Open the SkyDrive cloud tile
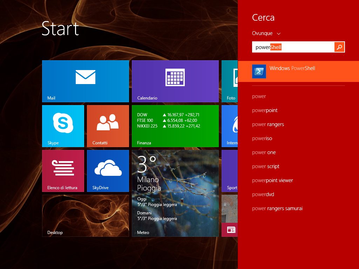This screenshot has width=359, height=269. tap(108, 171)
